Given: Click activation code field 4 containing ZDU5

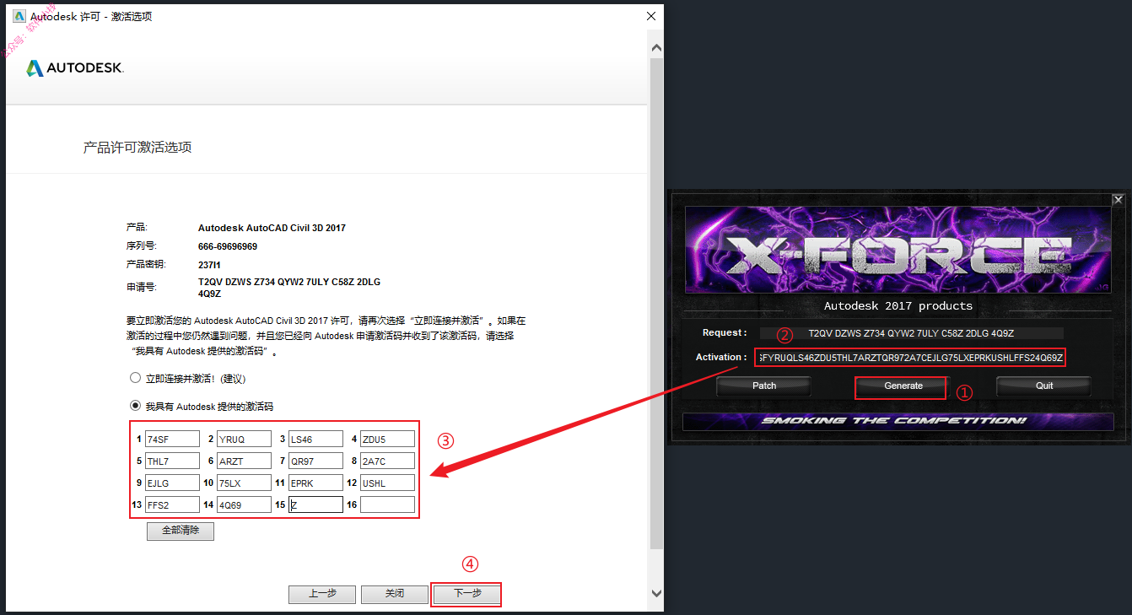Looking at the screenshot, I should coord(387,439).
